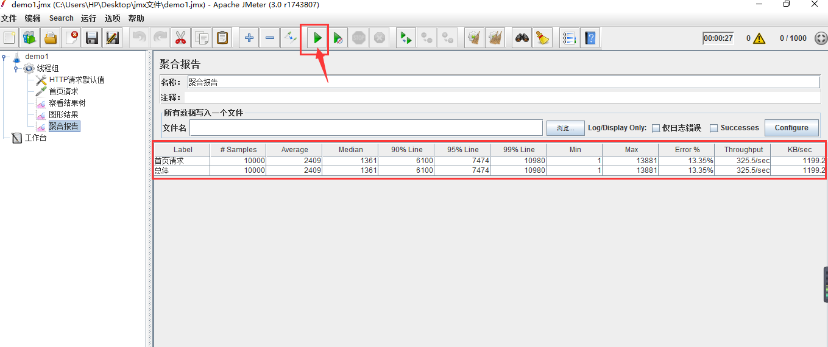Collapse the demo1 tree node
Image resolution: width=828 pixels, height=347 pixels.
pos(4,57)
